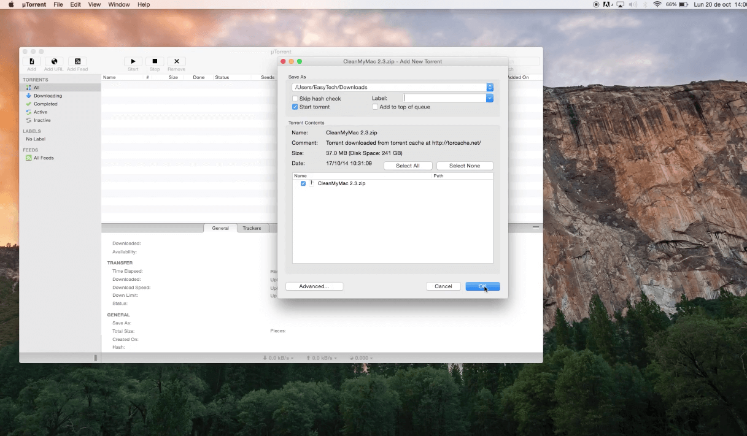Click the Name column header in dialog file list

tap(362, 176)
